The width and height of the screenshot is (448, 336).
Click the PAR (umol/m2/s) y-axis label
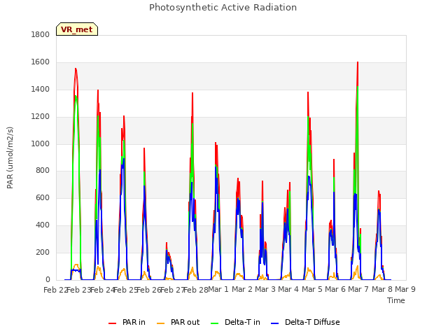click(10, 157)
